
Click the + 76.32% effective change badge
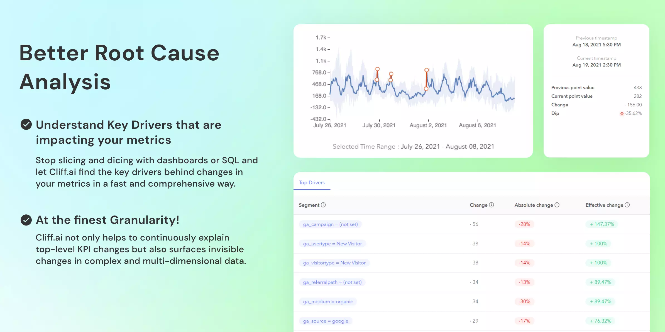600,321
